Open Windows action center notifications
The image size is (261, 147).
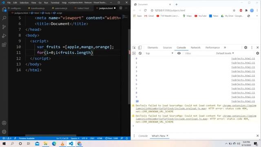coord(256,143)
